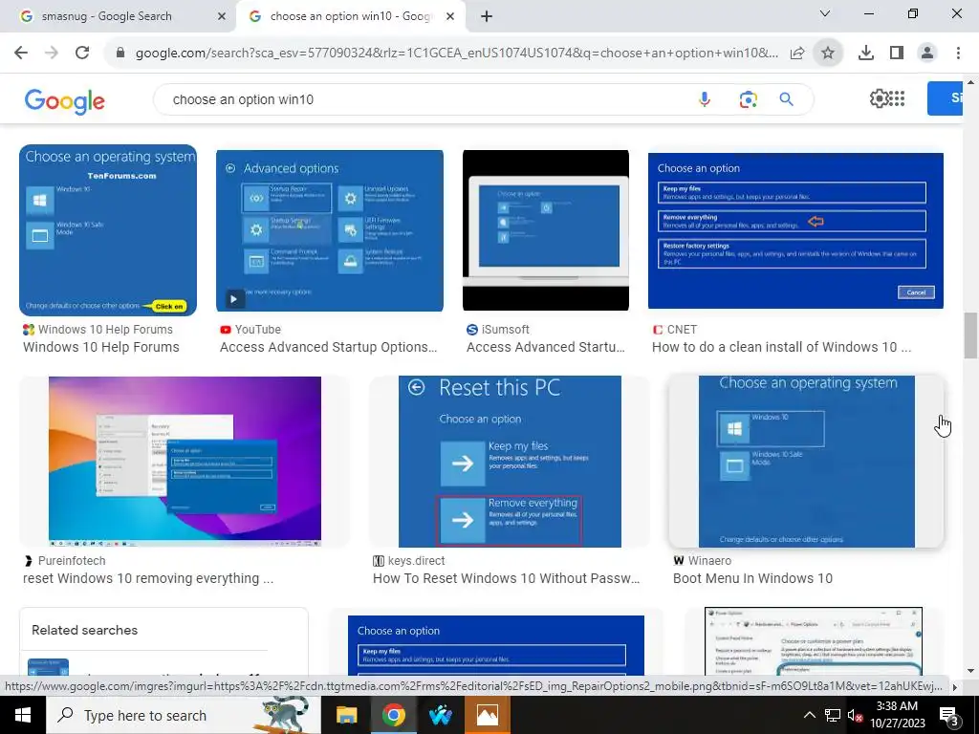Viewport: 979px width, 734px height.
Task: Go back to the previous page
Action: point(21,54)
